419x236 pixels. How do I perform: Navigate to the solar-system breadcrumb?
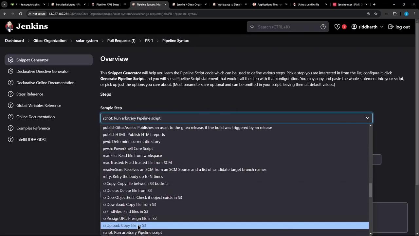pyautogui.click(x=87, y=41)
